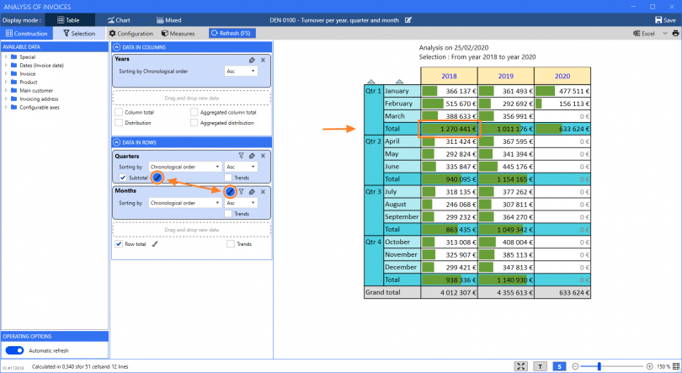The image size is (682, 373).
Task: Uncheck the Row total checkbox
Action: coord(119,244)
